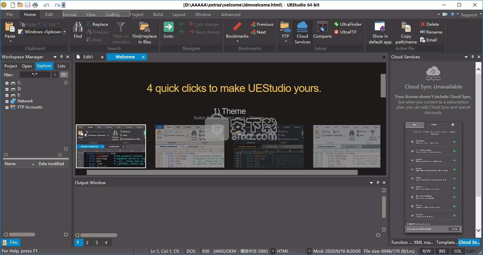Screen dimensions: 483x255
Task: Launch UltraFinder
Action: point(348,24)
